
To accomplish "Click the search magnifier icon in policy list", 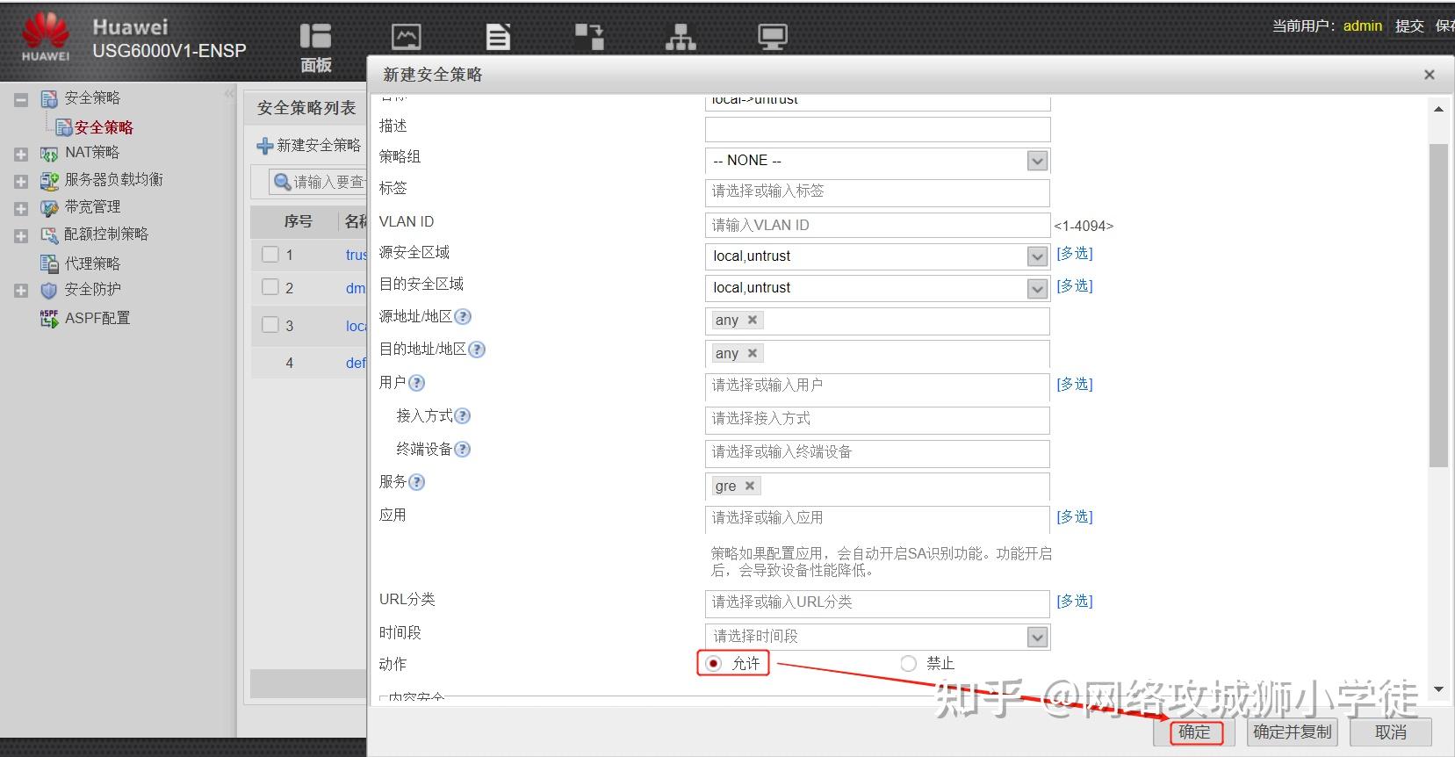I will [x=283, y=182].
